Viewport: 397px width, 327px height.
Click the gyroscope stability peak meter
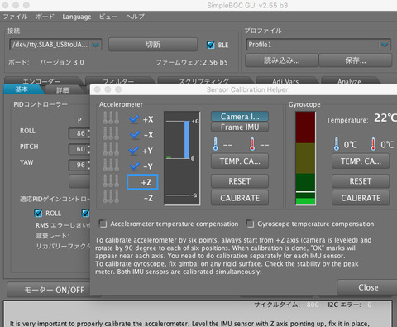(305, 158)
